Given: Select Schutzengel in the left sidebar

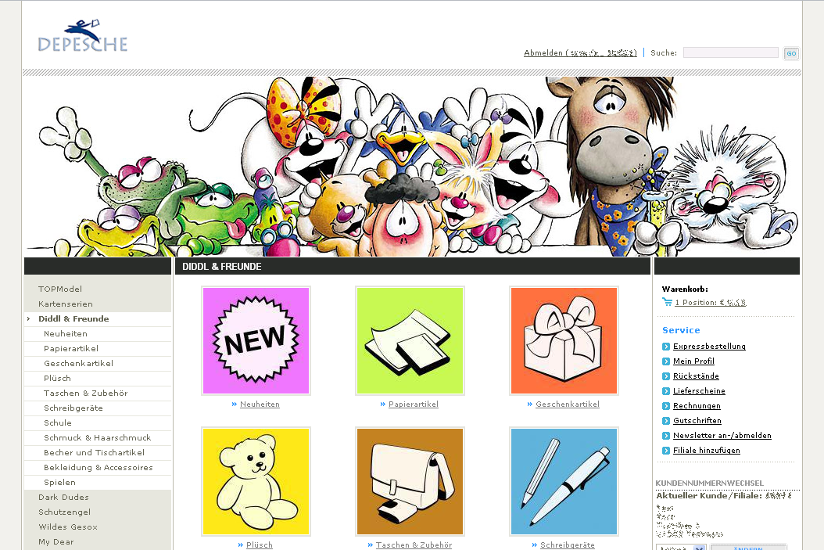Looking at the screenshot, I should pyautogui.click(x=65, y=512).
